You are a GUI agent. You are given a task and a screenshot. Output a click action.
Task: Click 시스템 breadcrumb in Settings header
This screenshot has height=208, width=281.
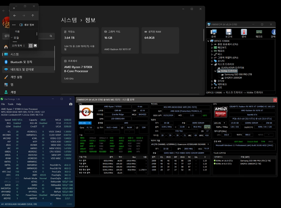point(69,20)
